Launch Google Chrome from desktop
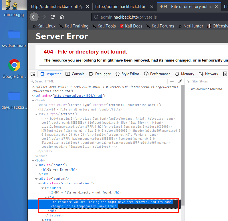Screen dimensions: 228x221 tap(14, 69)
